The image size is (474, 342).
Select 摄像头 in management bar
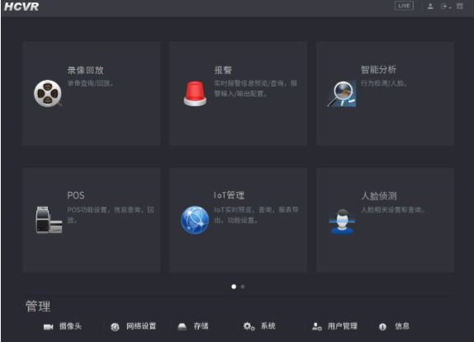click(x=70, y=326)
